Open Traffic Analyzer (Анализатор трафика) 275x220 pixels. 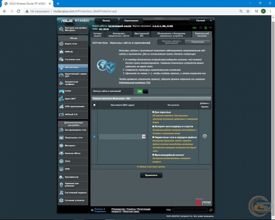pyautogui.click(x=73, y=83)
